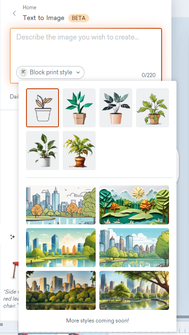The height and width of the screenshot is (335, 189).
Task: Select the line-art city skyline preview
Action: (61, 205)
